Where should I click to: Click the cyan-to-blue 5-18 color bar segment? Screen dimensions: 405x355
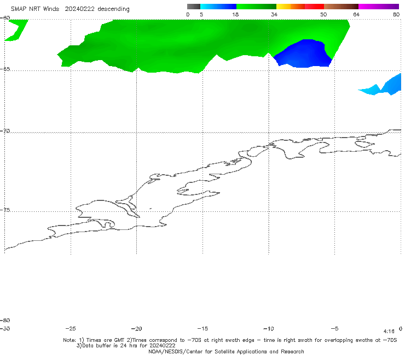[218, 7]
